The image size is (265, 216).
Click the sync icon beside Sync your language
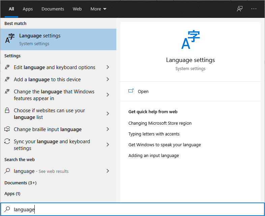click(7, 141)
